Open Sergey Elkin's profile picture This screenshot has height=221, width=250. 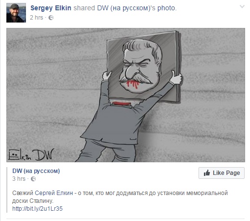click(16, 13)
